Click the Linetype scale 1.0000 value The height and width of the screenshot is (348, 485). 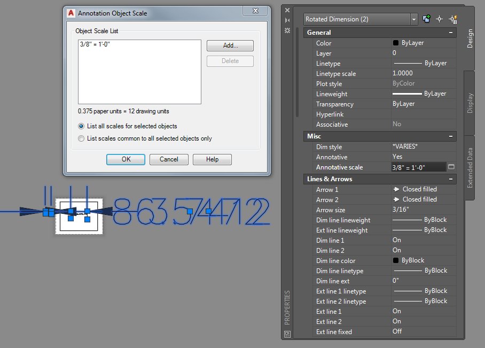point(424,73)
